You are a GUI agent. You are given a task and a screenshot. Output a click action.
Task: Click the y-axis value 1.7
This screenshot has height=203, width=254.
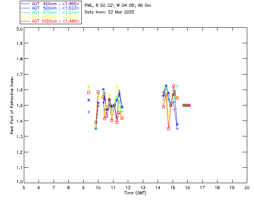(19, 74)
